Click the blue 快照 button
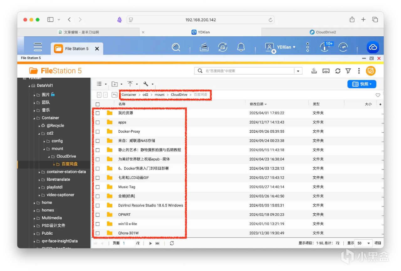Screen dimensions: 401x271 point(362,84)
